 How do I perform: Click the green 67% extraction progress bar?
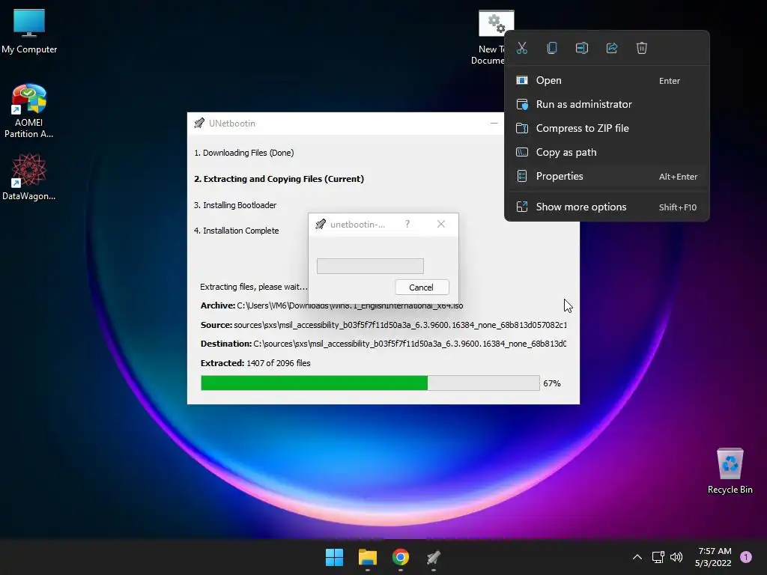370,383
